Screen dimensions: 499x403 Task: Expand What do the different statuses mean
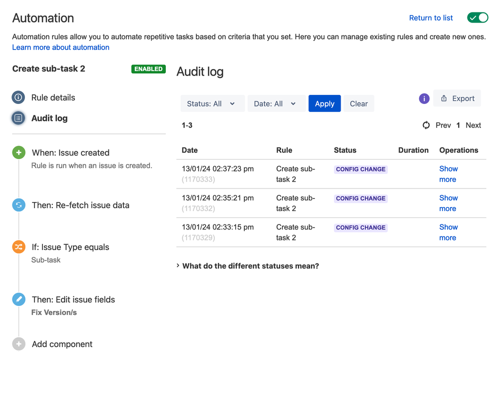pyautogui.click(x=248, y=265)
